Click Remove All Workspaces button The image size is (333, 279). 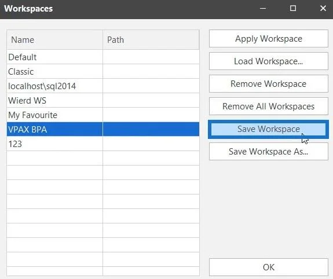click(x=269, y=106)
